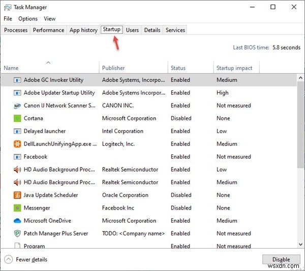Select the Messenger startup entry
Image resolution: width=305 pixels, height=271 pixels.
(149, 208)
